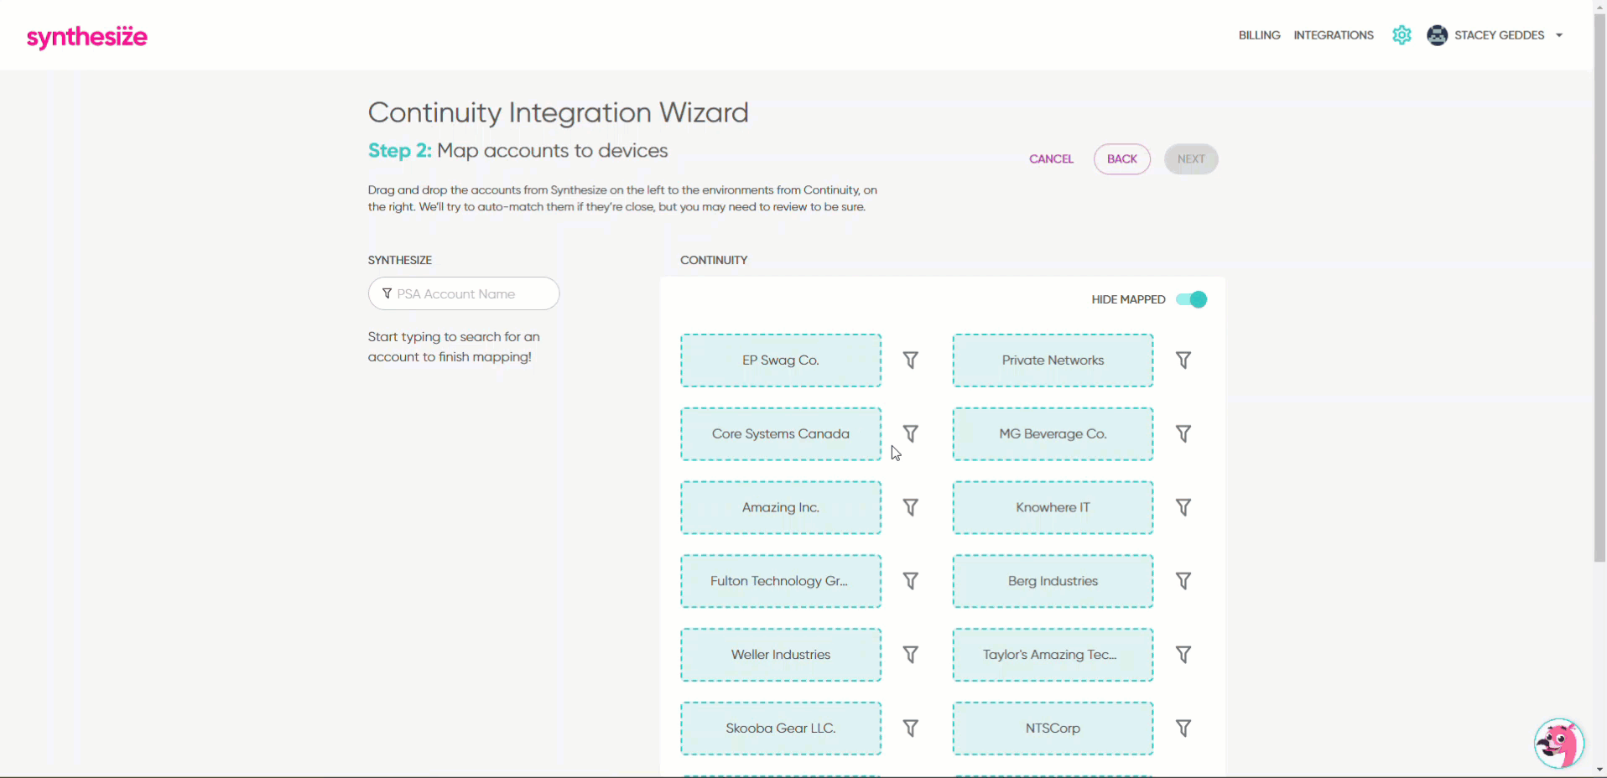The height and width of the screenshot is (778, 1607).
Task: Click the filter icon next to NTSCorp
Action: 1183,729
